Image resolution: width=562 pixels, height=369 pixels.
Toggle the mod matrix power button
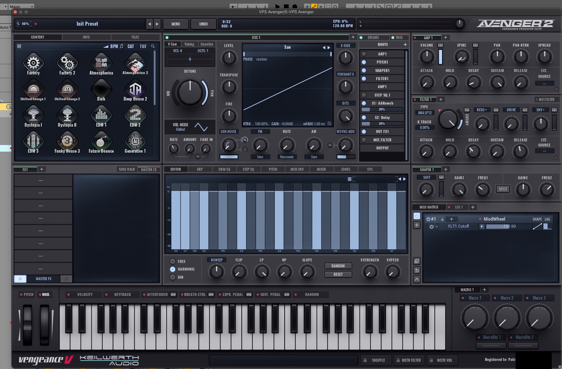pos(417,216)
